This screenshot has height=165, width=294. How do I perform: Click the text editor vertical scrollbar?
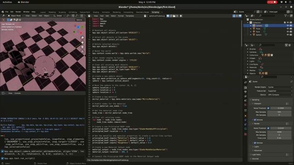pyautogui.click(x=242, y=33)
